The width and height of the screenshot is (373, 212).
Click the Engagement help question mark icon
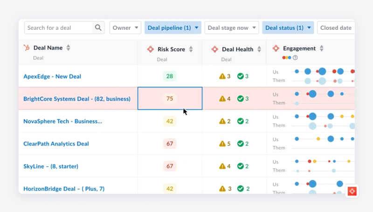tap(295, 57)
